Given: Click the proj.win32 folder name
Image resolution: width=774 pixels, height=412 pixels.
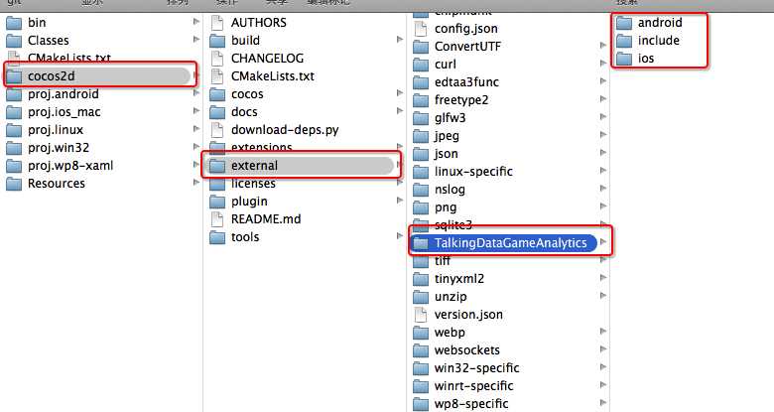Looking at the screenshot, I should point(59,148).
